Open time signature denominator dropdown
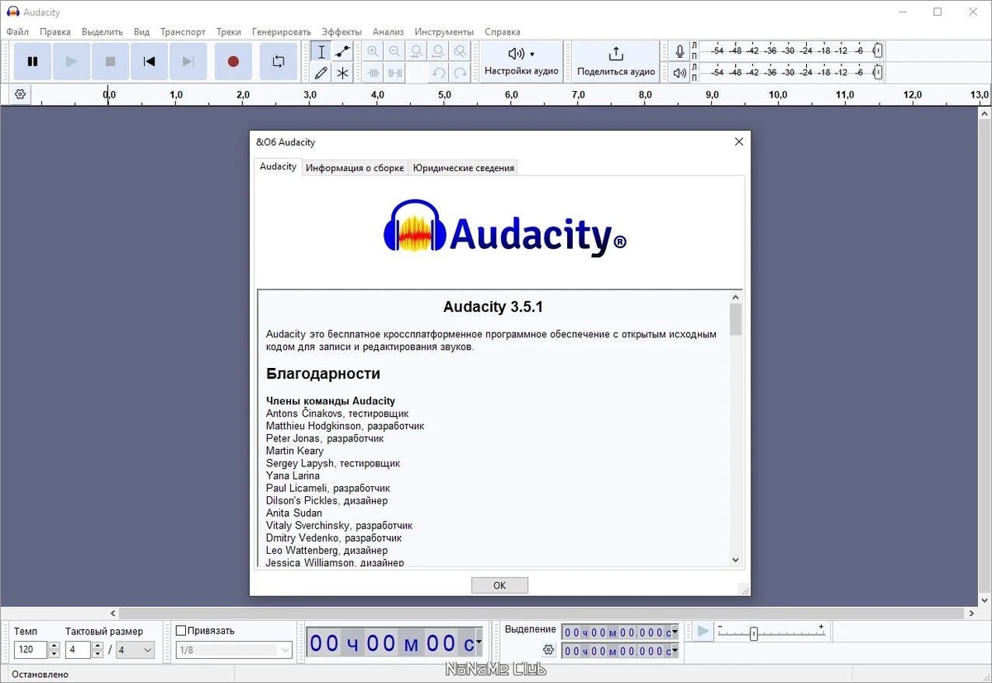 coord(135,650)
